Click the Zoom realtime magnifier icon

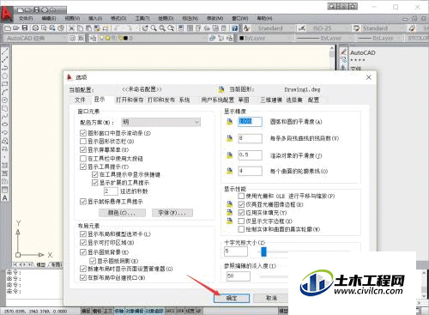pos(154,28)
